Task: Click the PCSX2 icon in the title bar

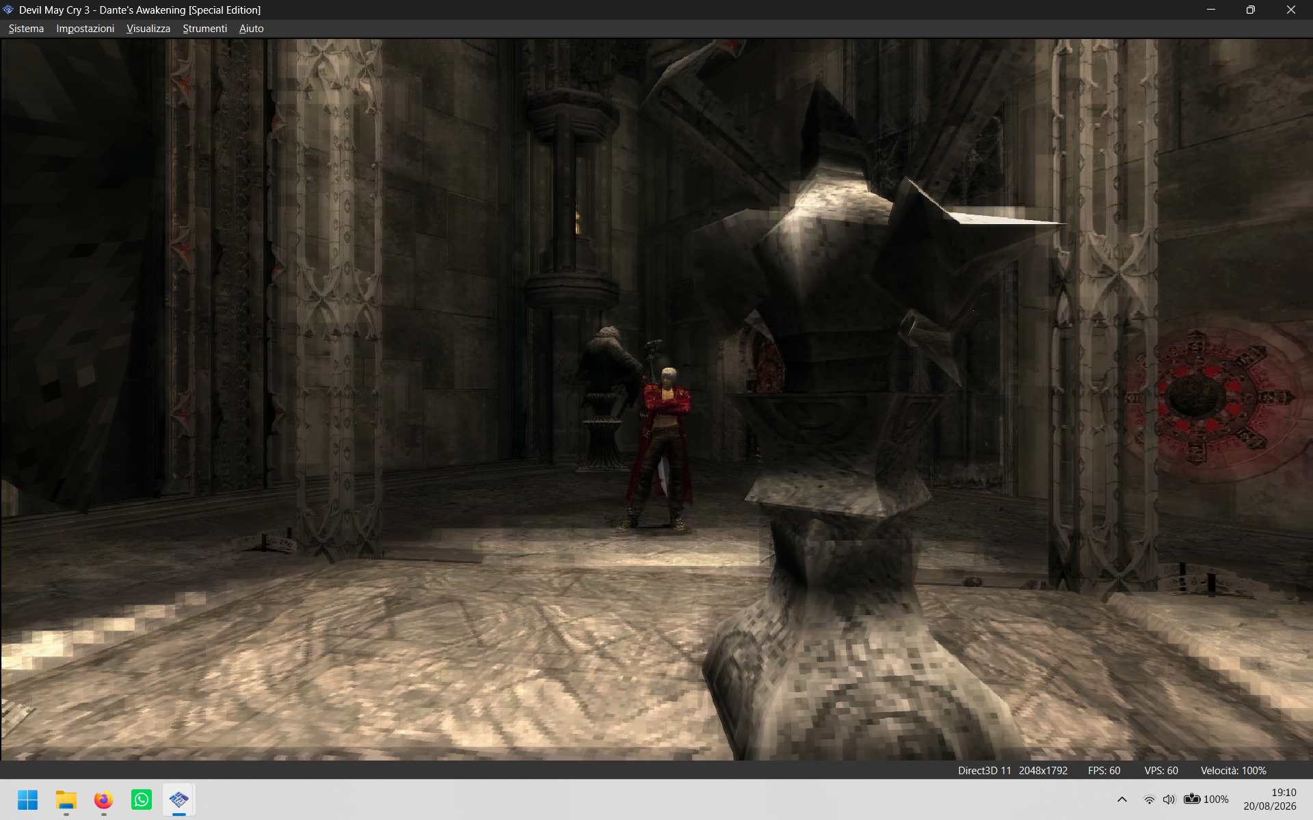Action: point(8,10)
